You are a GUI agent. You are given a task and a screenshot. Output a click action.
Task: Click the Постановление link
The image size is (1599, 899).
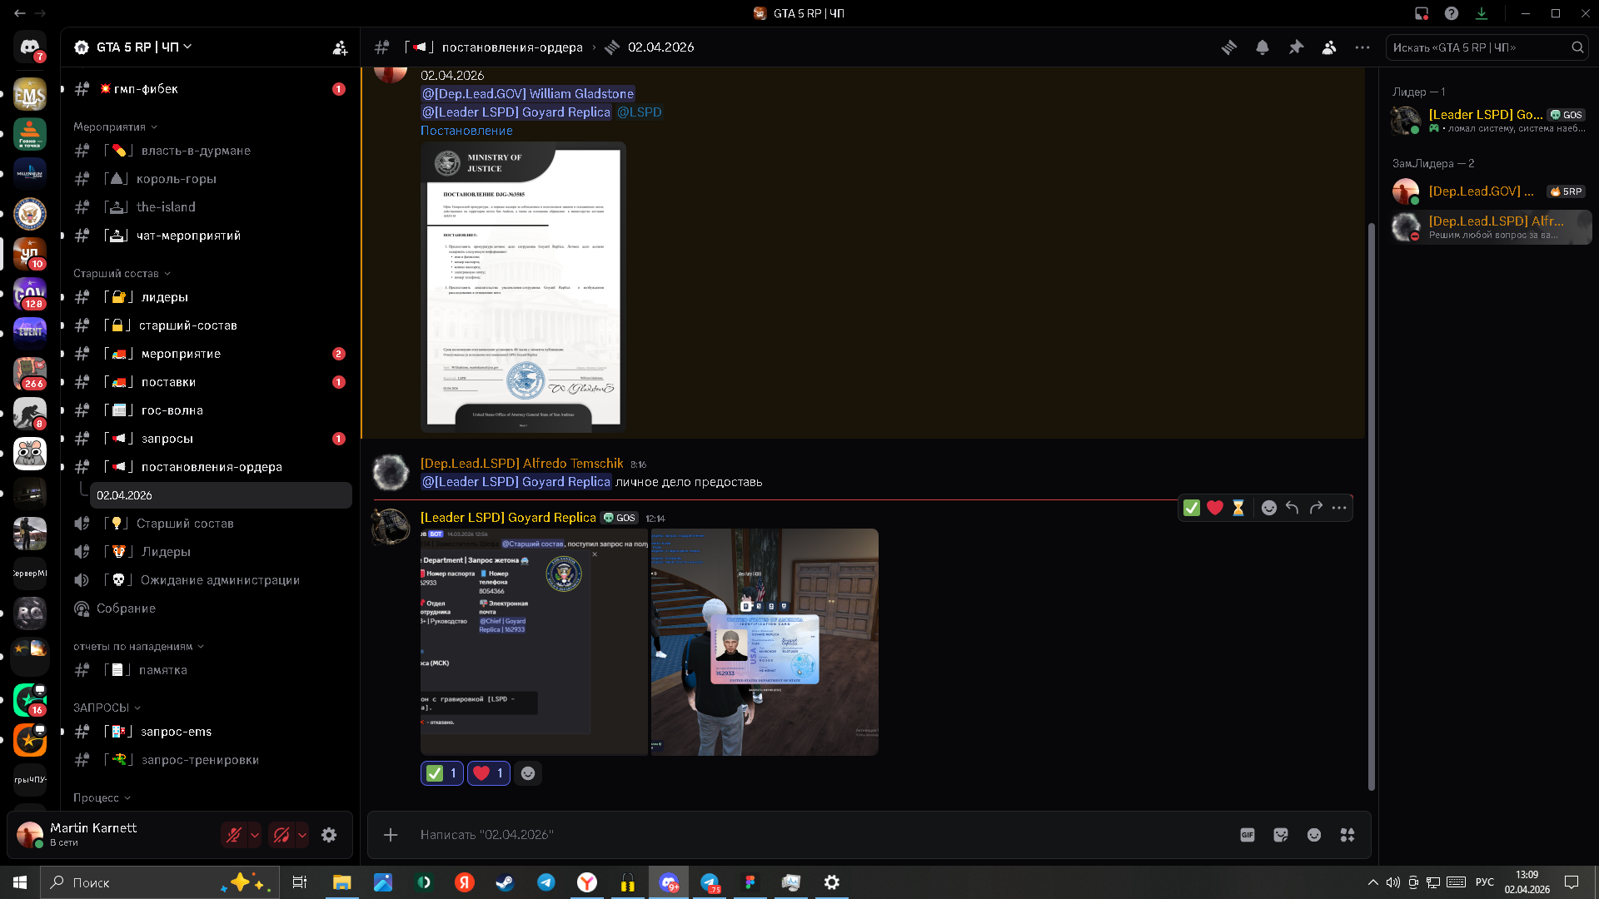(466, 131)
